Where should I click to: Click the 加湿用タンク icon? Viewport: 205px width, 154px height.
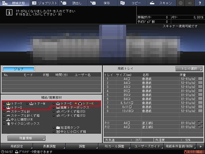(x=58, y=127)
